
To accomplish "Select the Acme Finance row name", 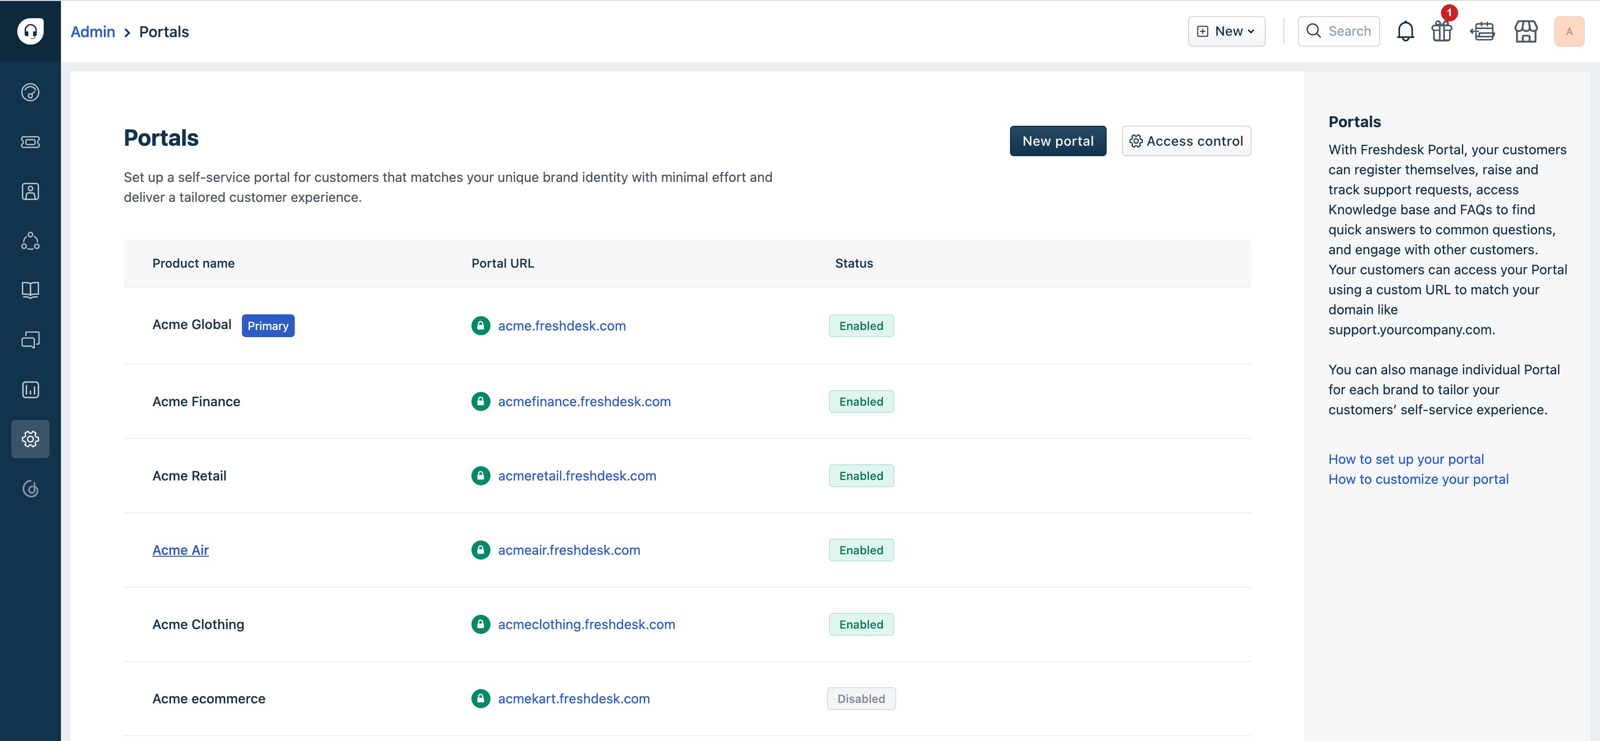I will tap(196, 401).
